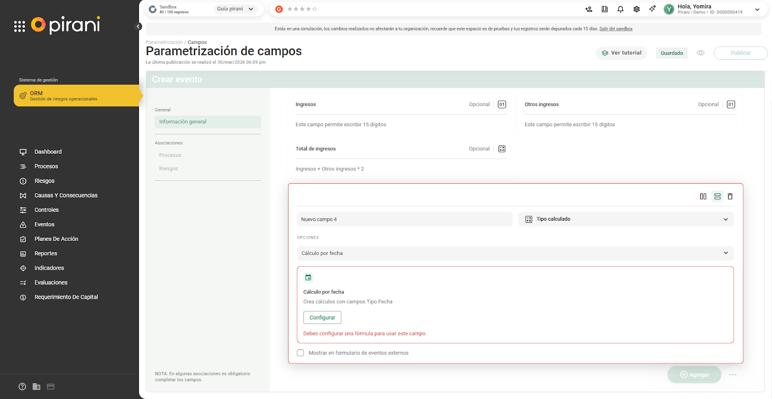Open Riesgos in the sidebar menu
The image size is (772, 399).
[44, 181]
